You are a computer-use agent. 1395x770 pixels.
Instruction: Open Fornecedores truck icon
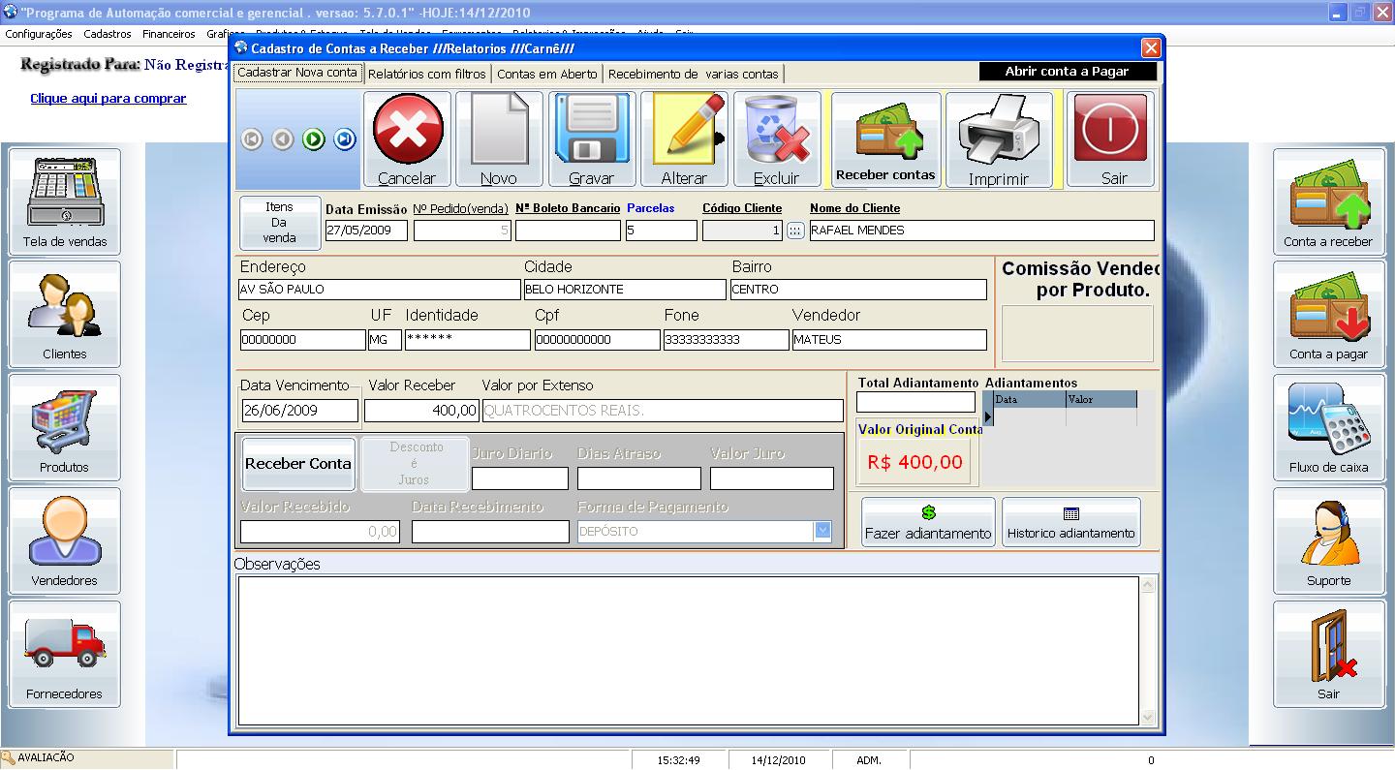pyautogui.click(x=65, y=654)
